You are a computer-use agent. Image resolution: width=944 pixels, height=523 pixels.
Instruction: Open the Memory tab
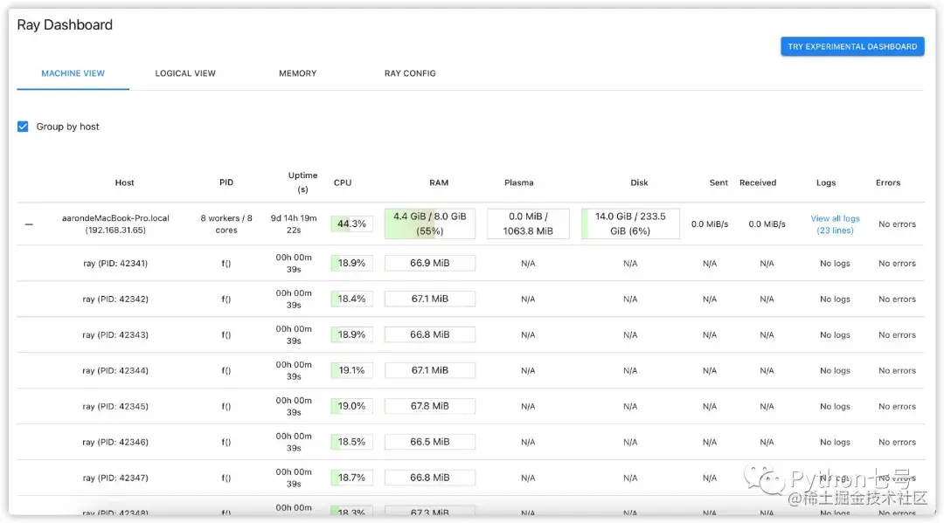point(297,73)
